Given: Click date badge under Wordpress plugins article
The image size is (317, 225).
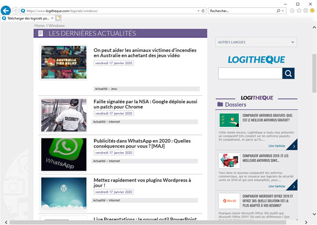Looking at the screenshot, I should coord(114,192).
